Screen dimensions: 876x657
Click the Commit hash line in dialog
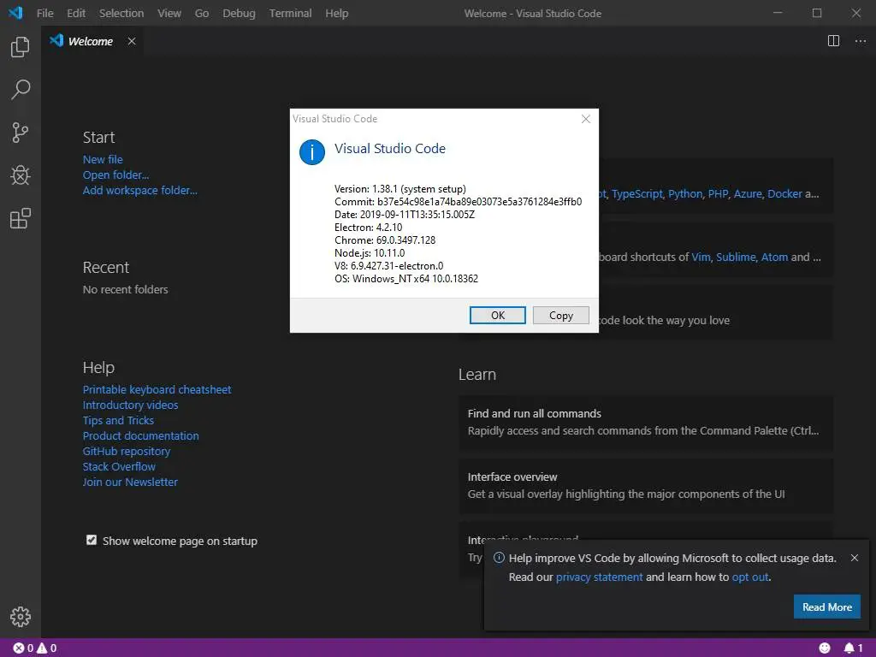(459, 202)
